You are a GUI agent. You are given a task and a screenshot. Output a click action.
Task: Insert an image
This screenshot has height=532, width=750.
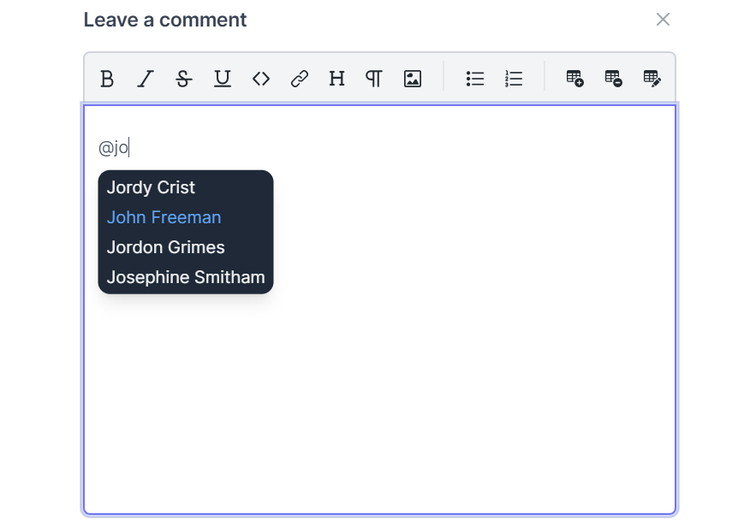coord(413,79)
